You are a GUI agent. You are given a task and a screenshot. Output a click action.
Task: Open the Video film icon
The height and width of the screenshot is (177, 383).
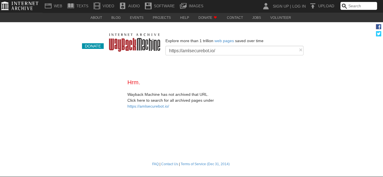(97, 6)
